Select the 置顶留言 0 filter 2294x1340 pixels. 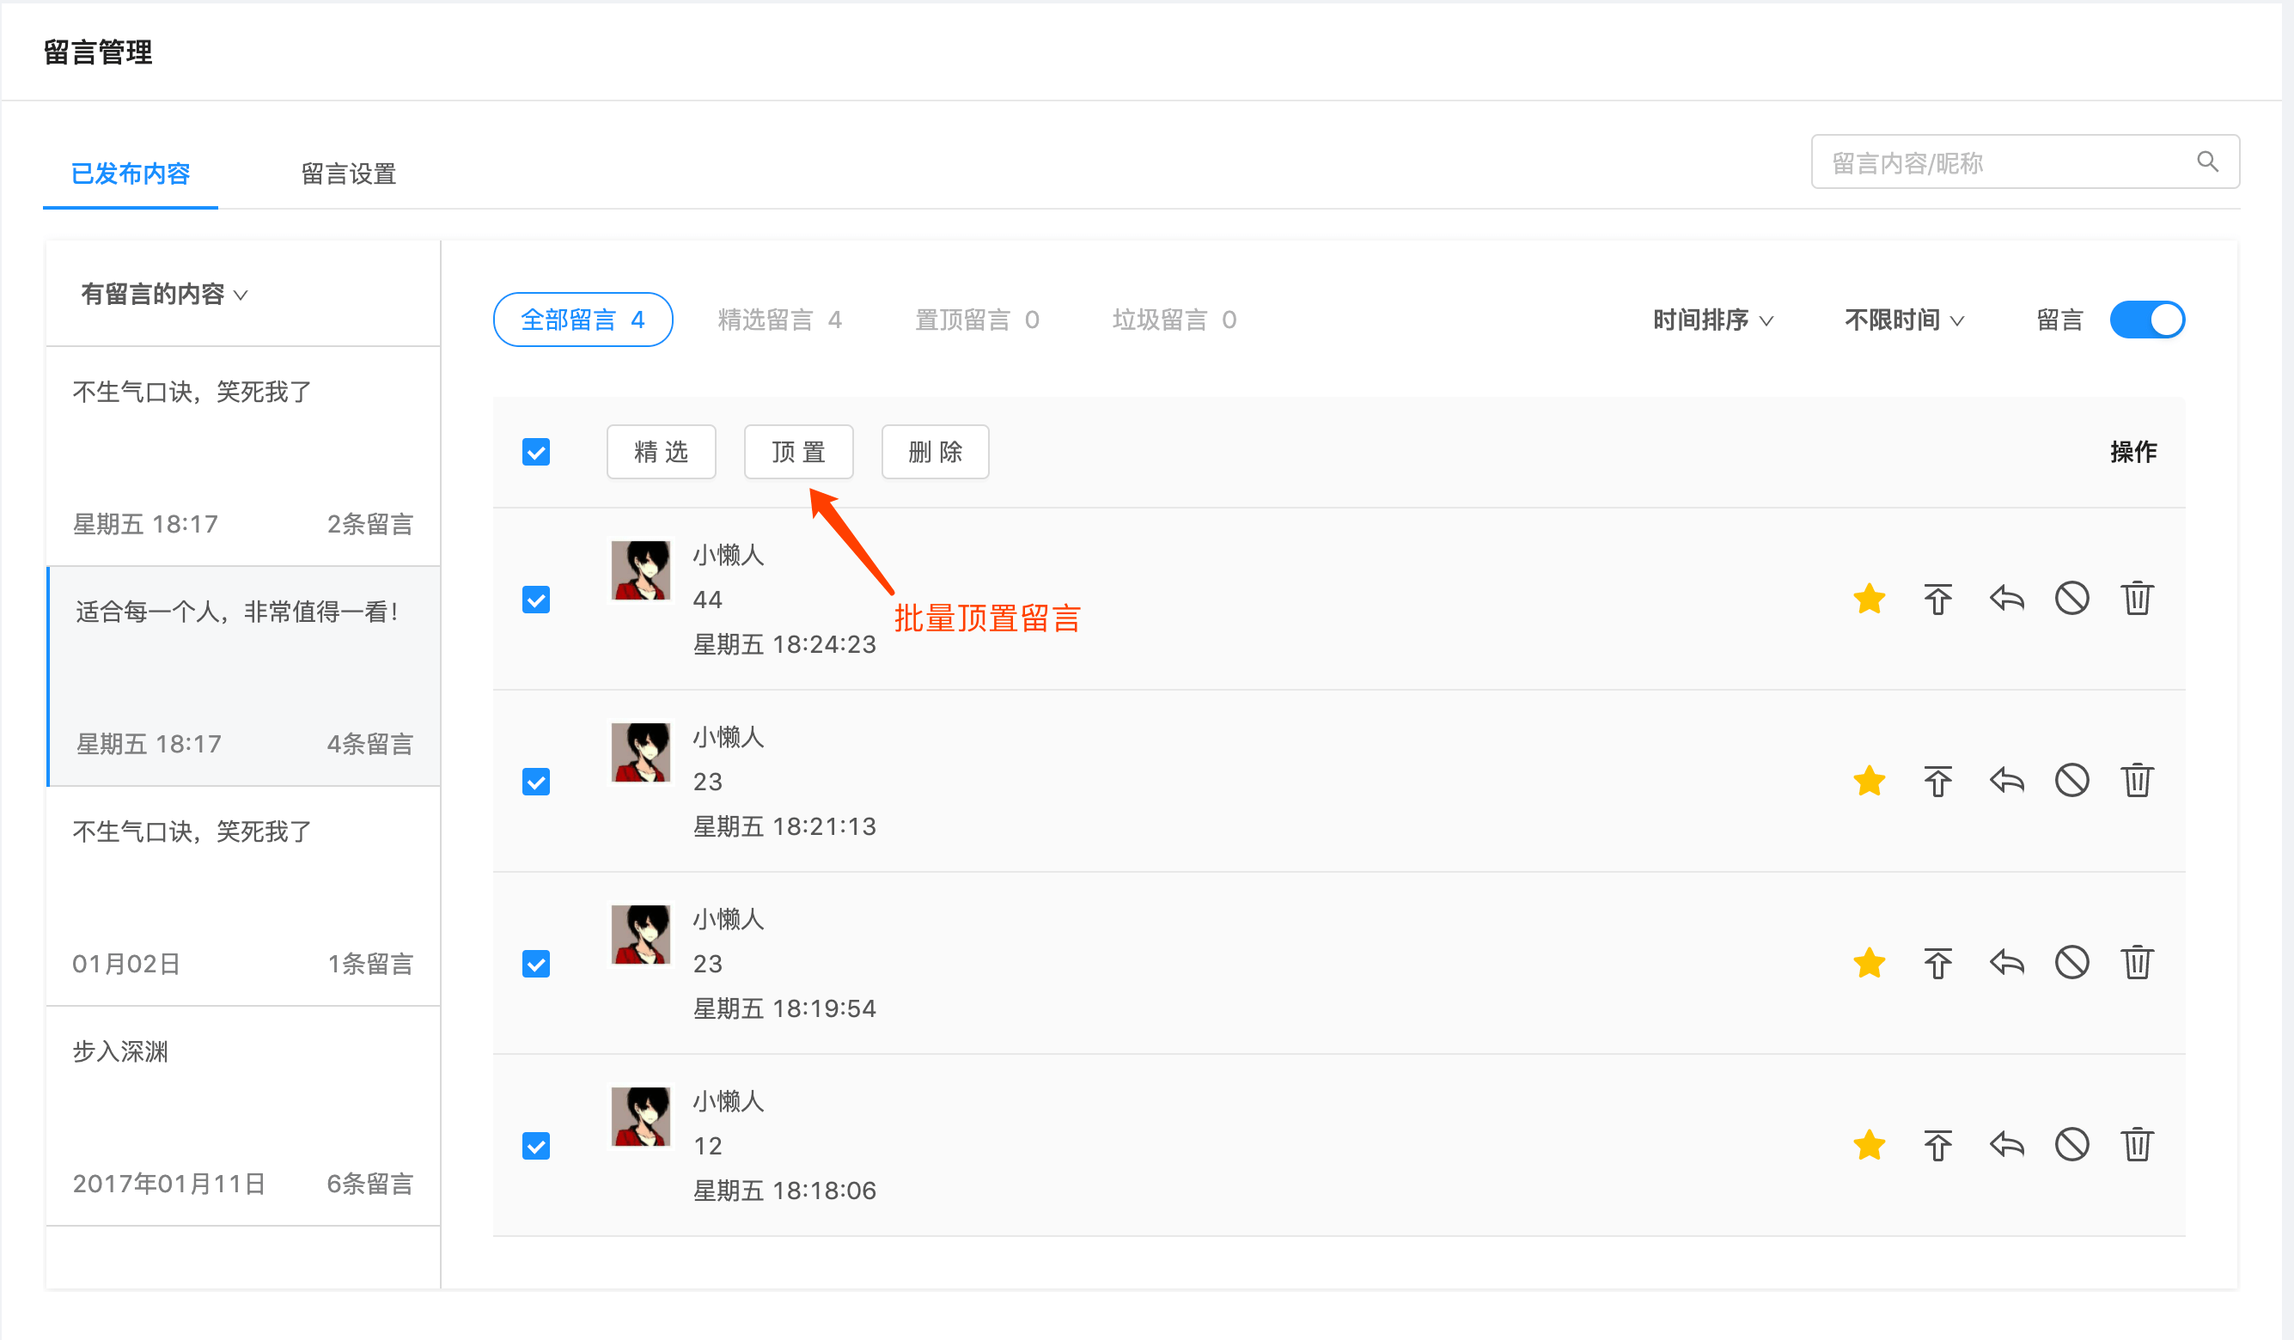[x=976, y=320]
